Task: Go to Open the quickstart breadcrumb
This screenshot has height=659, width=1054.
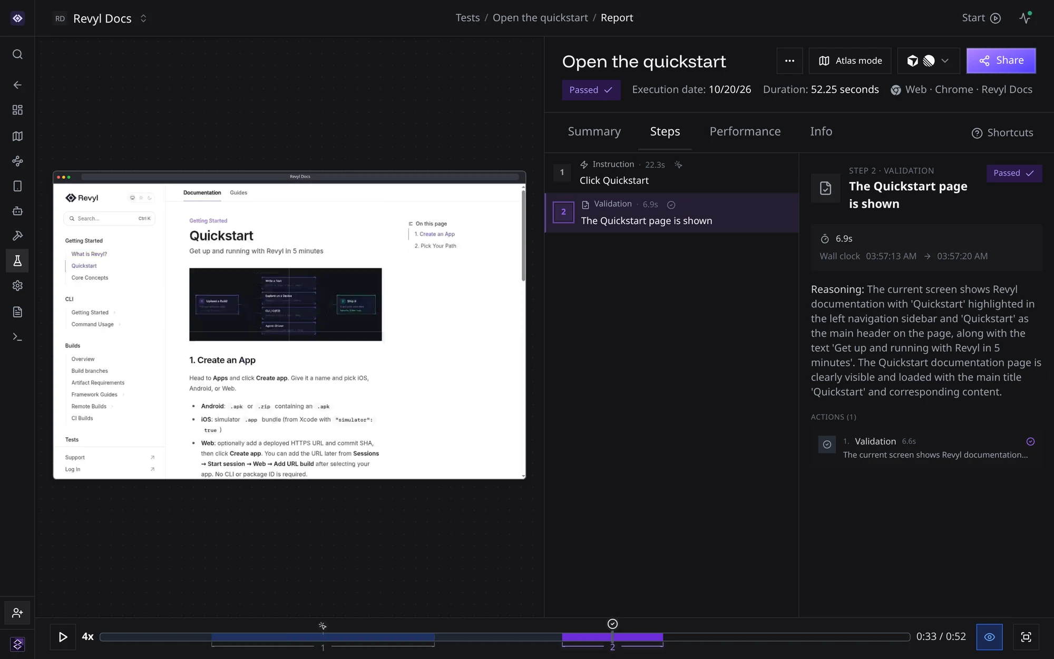Action: (540, 18)
